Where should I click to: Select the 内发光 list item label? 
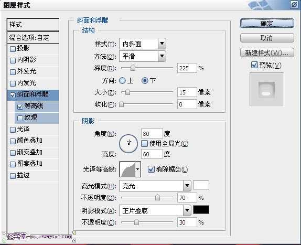[27, 83]
